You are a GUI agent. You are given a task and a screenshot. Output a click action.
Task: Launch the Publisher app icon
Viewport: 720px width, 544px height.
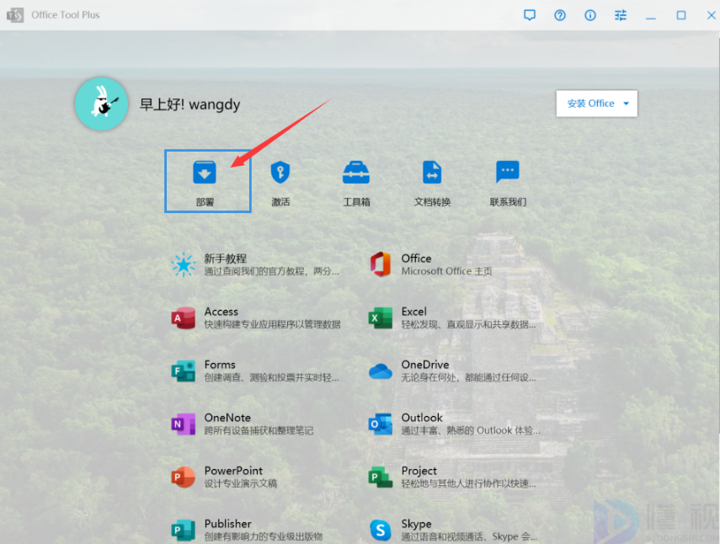[184, 531]
